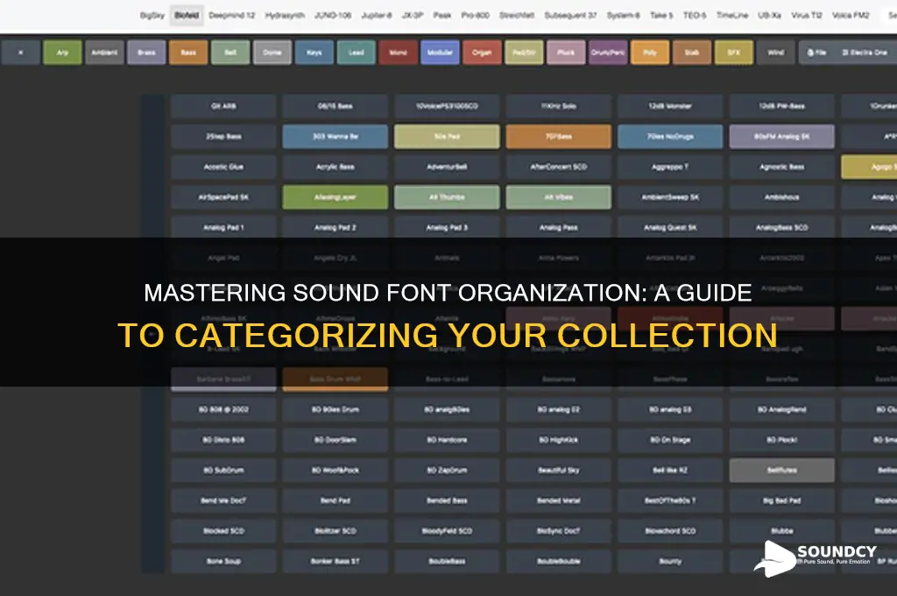Load the Analog Pad 1 patch
The image size is (897, 596).
[x=223, y=228]
